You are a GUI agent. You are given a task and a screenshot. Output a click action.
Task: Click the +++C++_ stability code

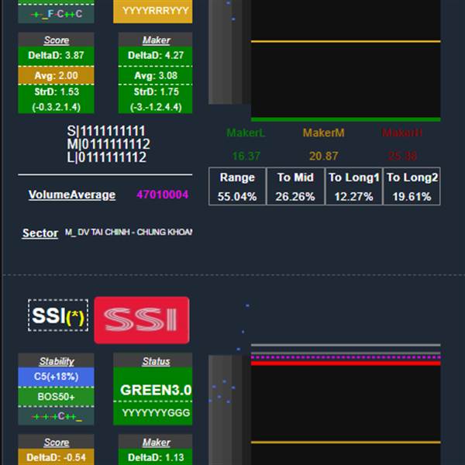tap(57, 416)
